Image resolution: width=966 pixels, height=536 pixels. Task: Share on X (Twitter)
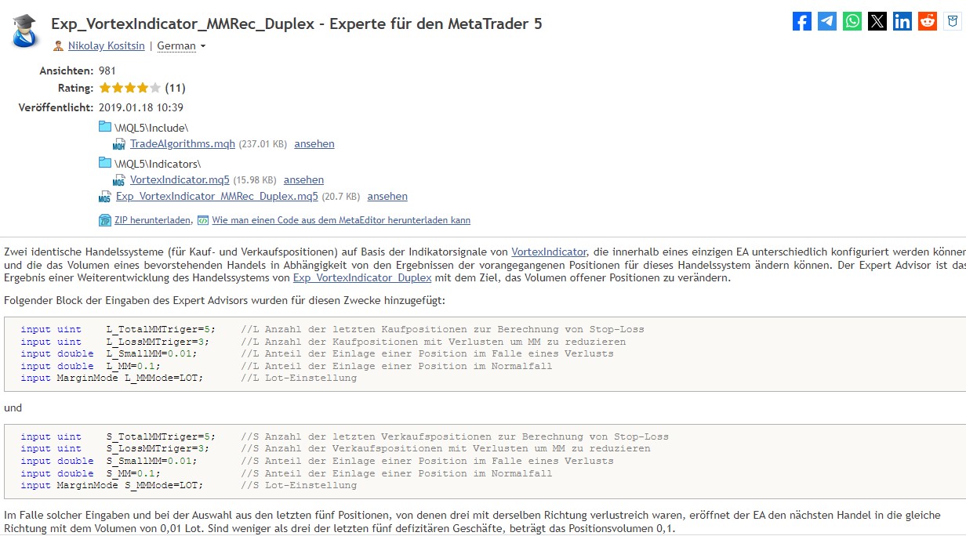[x=877, y=21]
